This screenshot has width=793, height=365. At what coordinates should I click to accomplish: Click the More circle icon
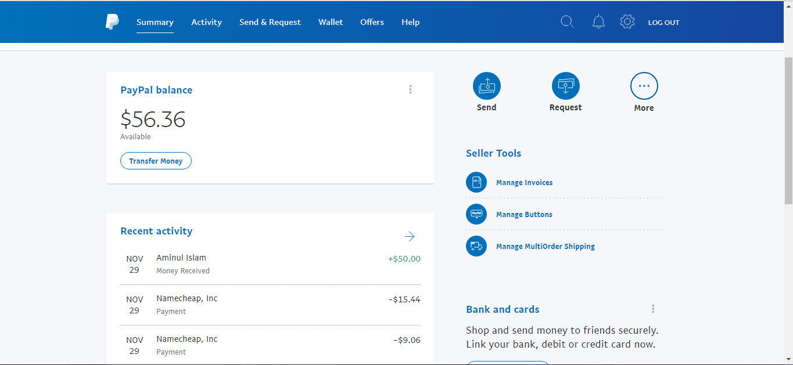pos(644,86)
